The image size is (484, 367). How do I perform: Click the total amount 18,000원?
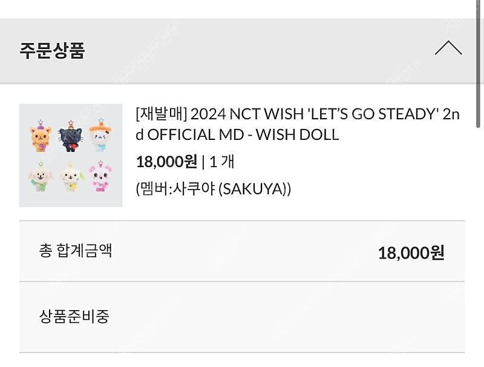[411, 253]
